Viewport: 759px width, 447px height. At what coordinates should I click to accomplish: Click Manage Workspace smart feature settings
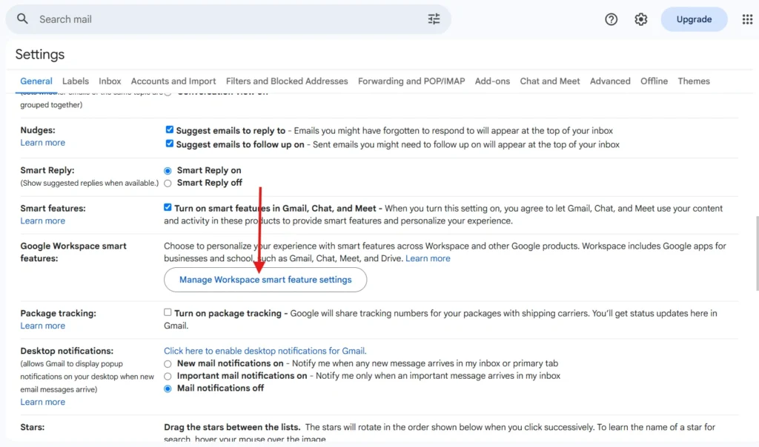265,280
